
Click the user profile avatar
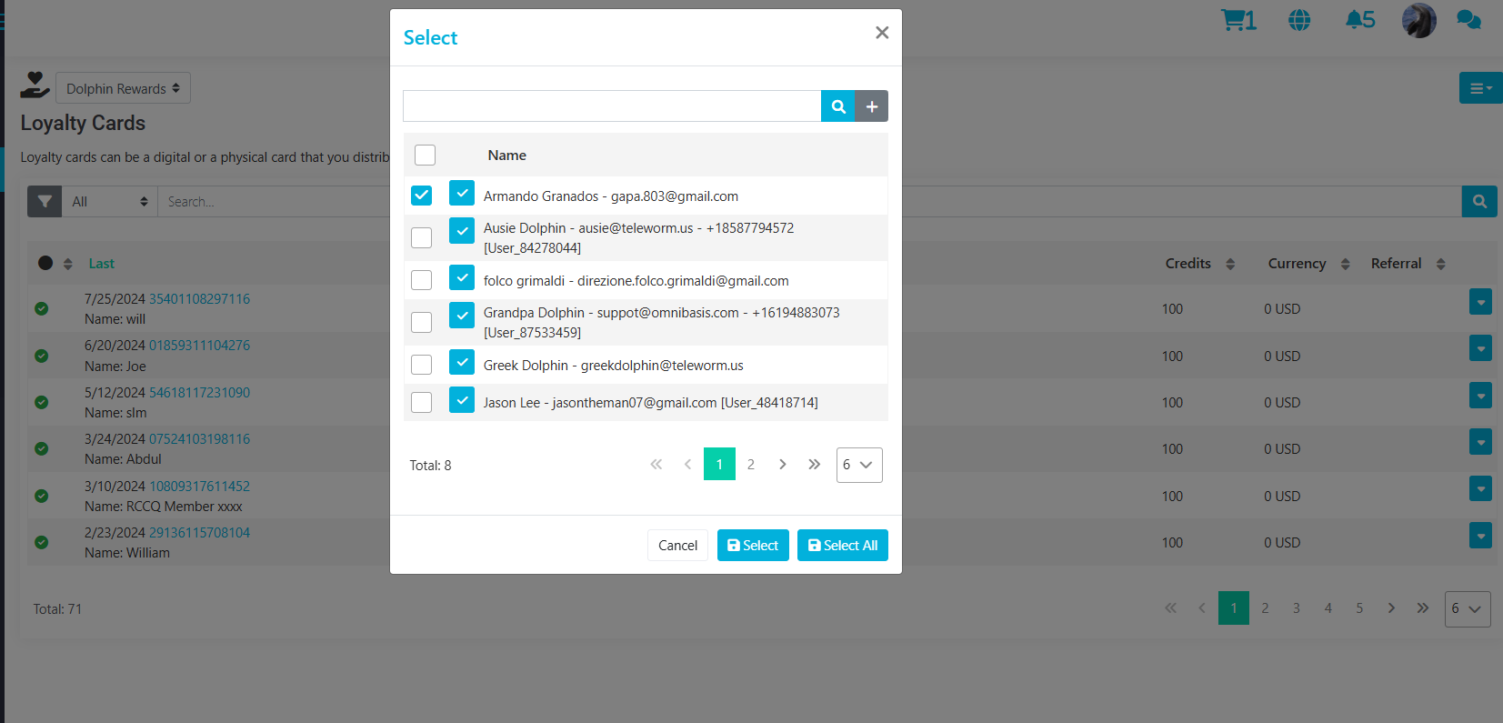[x=1418, y=20]
